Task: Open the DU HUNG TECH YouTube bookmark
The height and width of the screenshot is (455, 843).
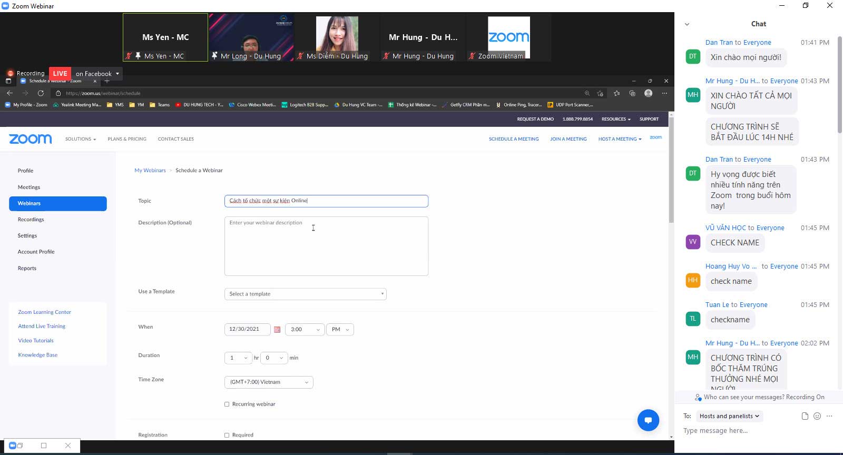Action: click(199, 105)
